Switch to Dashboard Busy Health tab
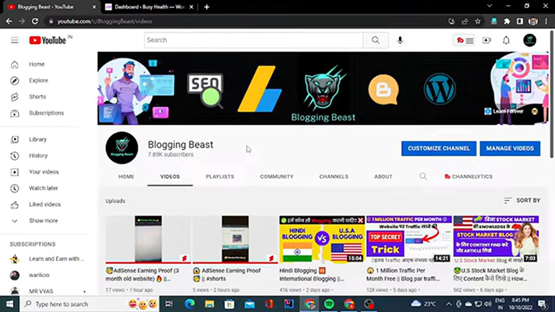555x312 pixels. [149, 7]
